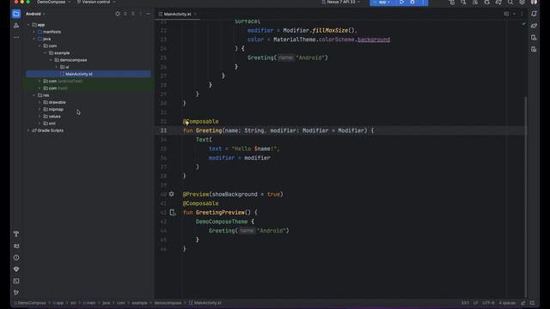Select the values folder

(55, 117)
